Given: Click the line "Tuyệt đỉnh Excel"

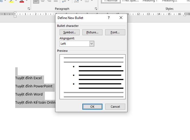Looking at the screenshot, I should 29,78.
